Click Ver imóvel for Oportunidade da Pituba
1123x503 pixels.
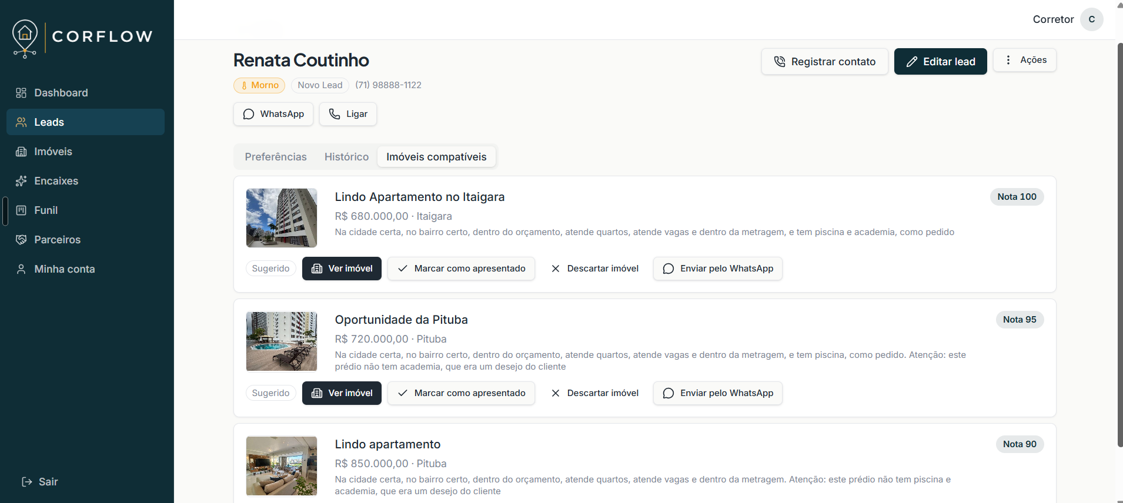point(342,393)
